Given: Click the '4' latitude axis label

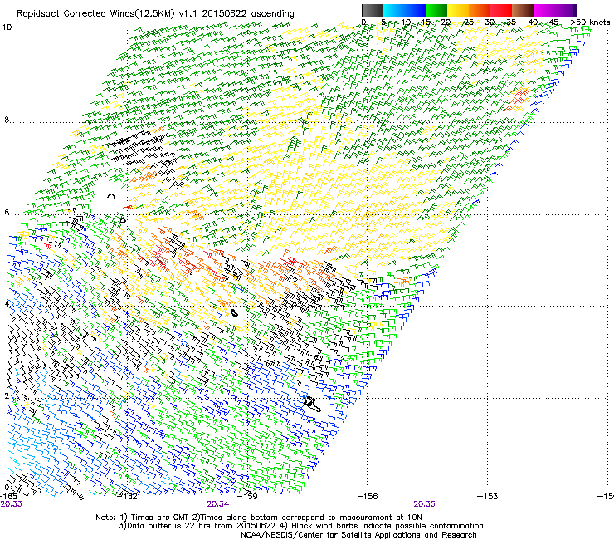Looking at the screenshot, I should point(7,304).
